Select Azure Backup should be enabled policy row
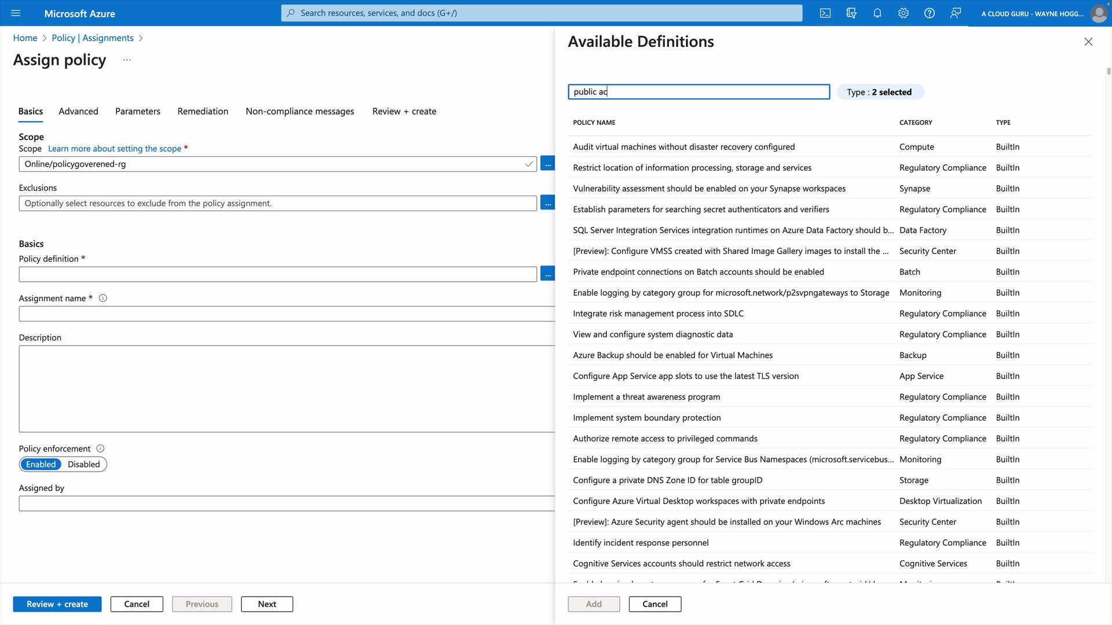 coord(672,355)
